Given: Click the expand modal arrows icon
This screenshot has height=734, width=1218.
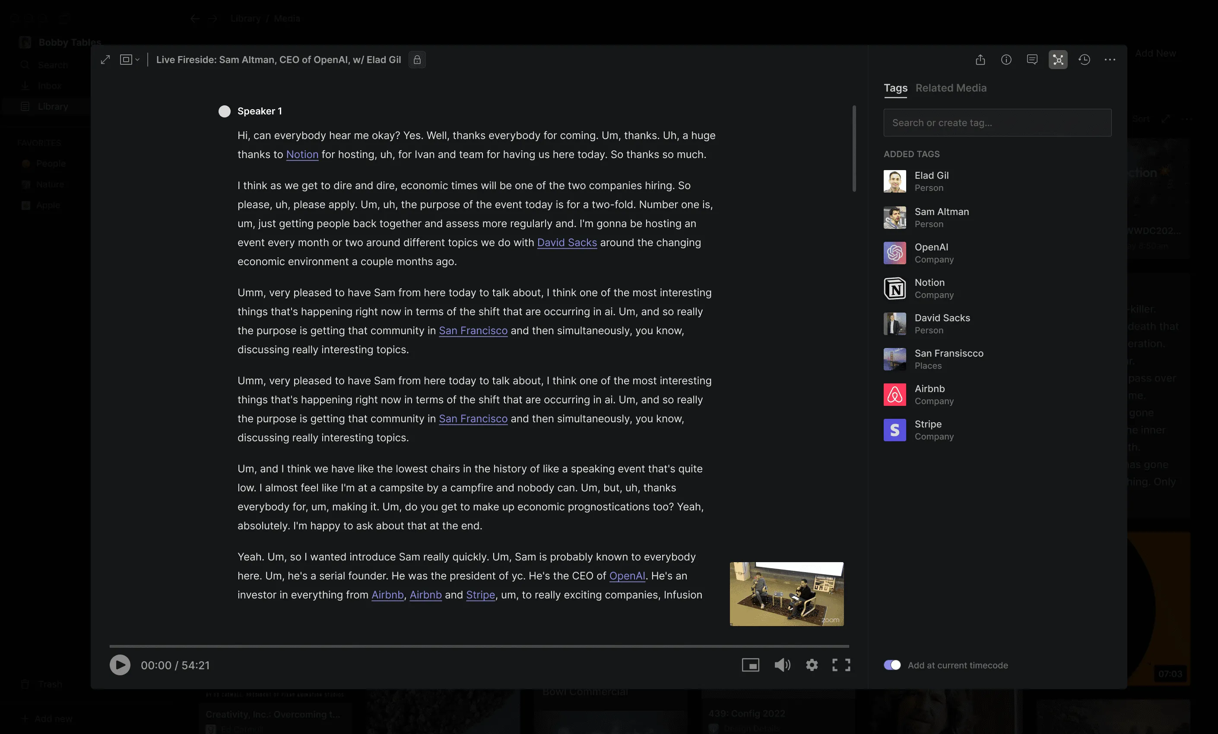Looking at the screenshot, I should tap(105, 60).
